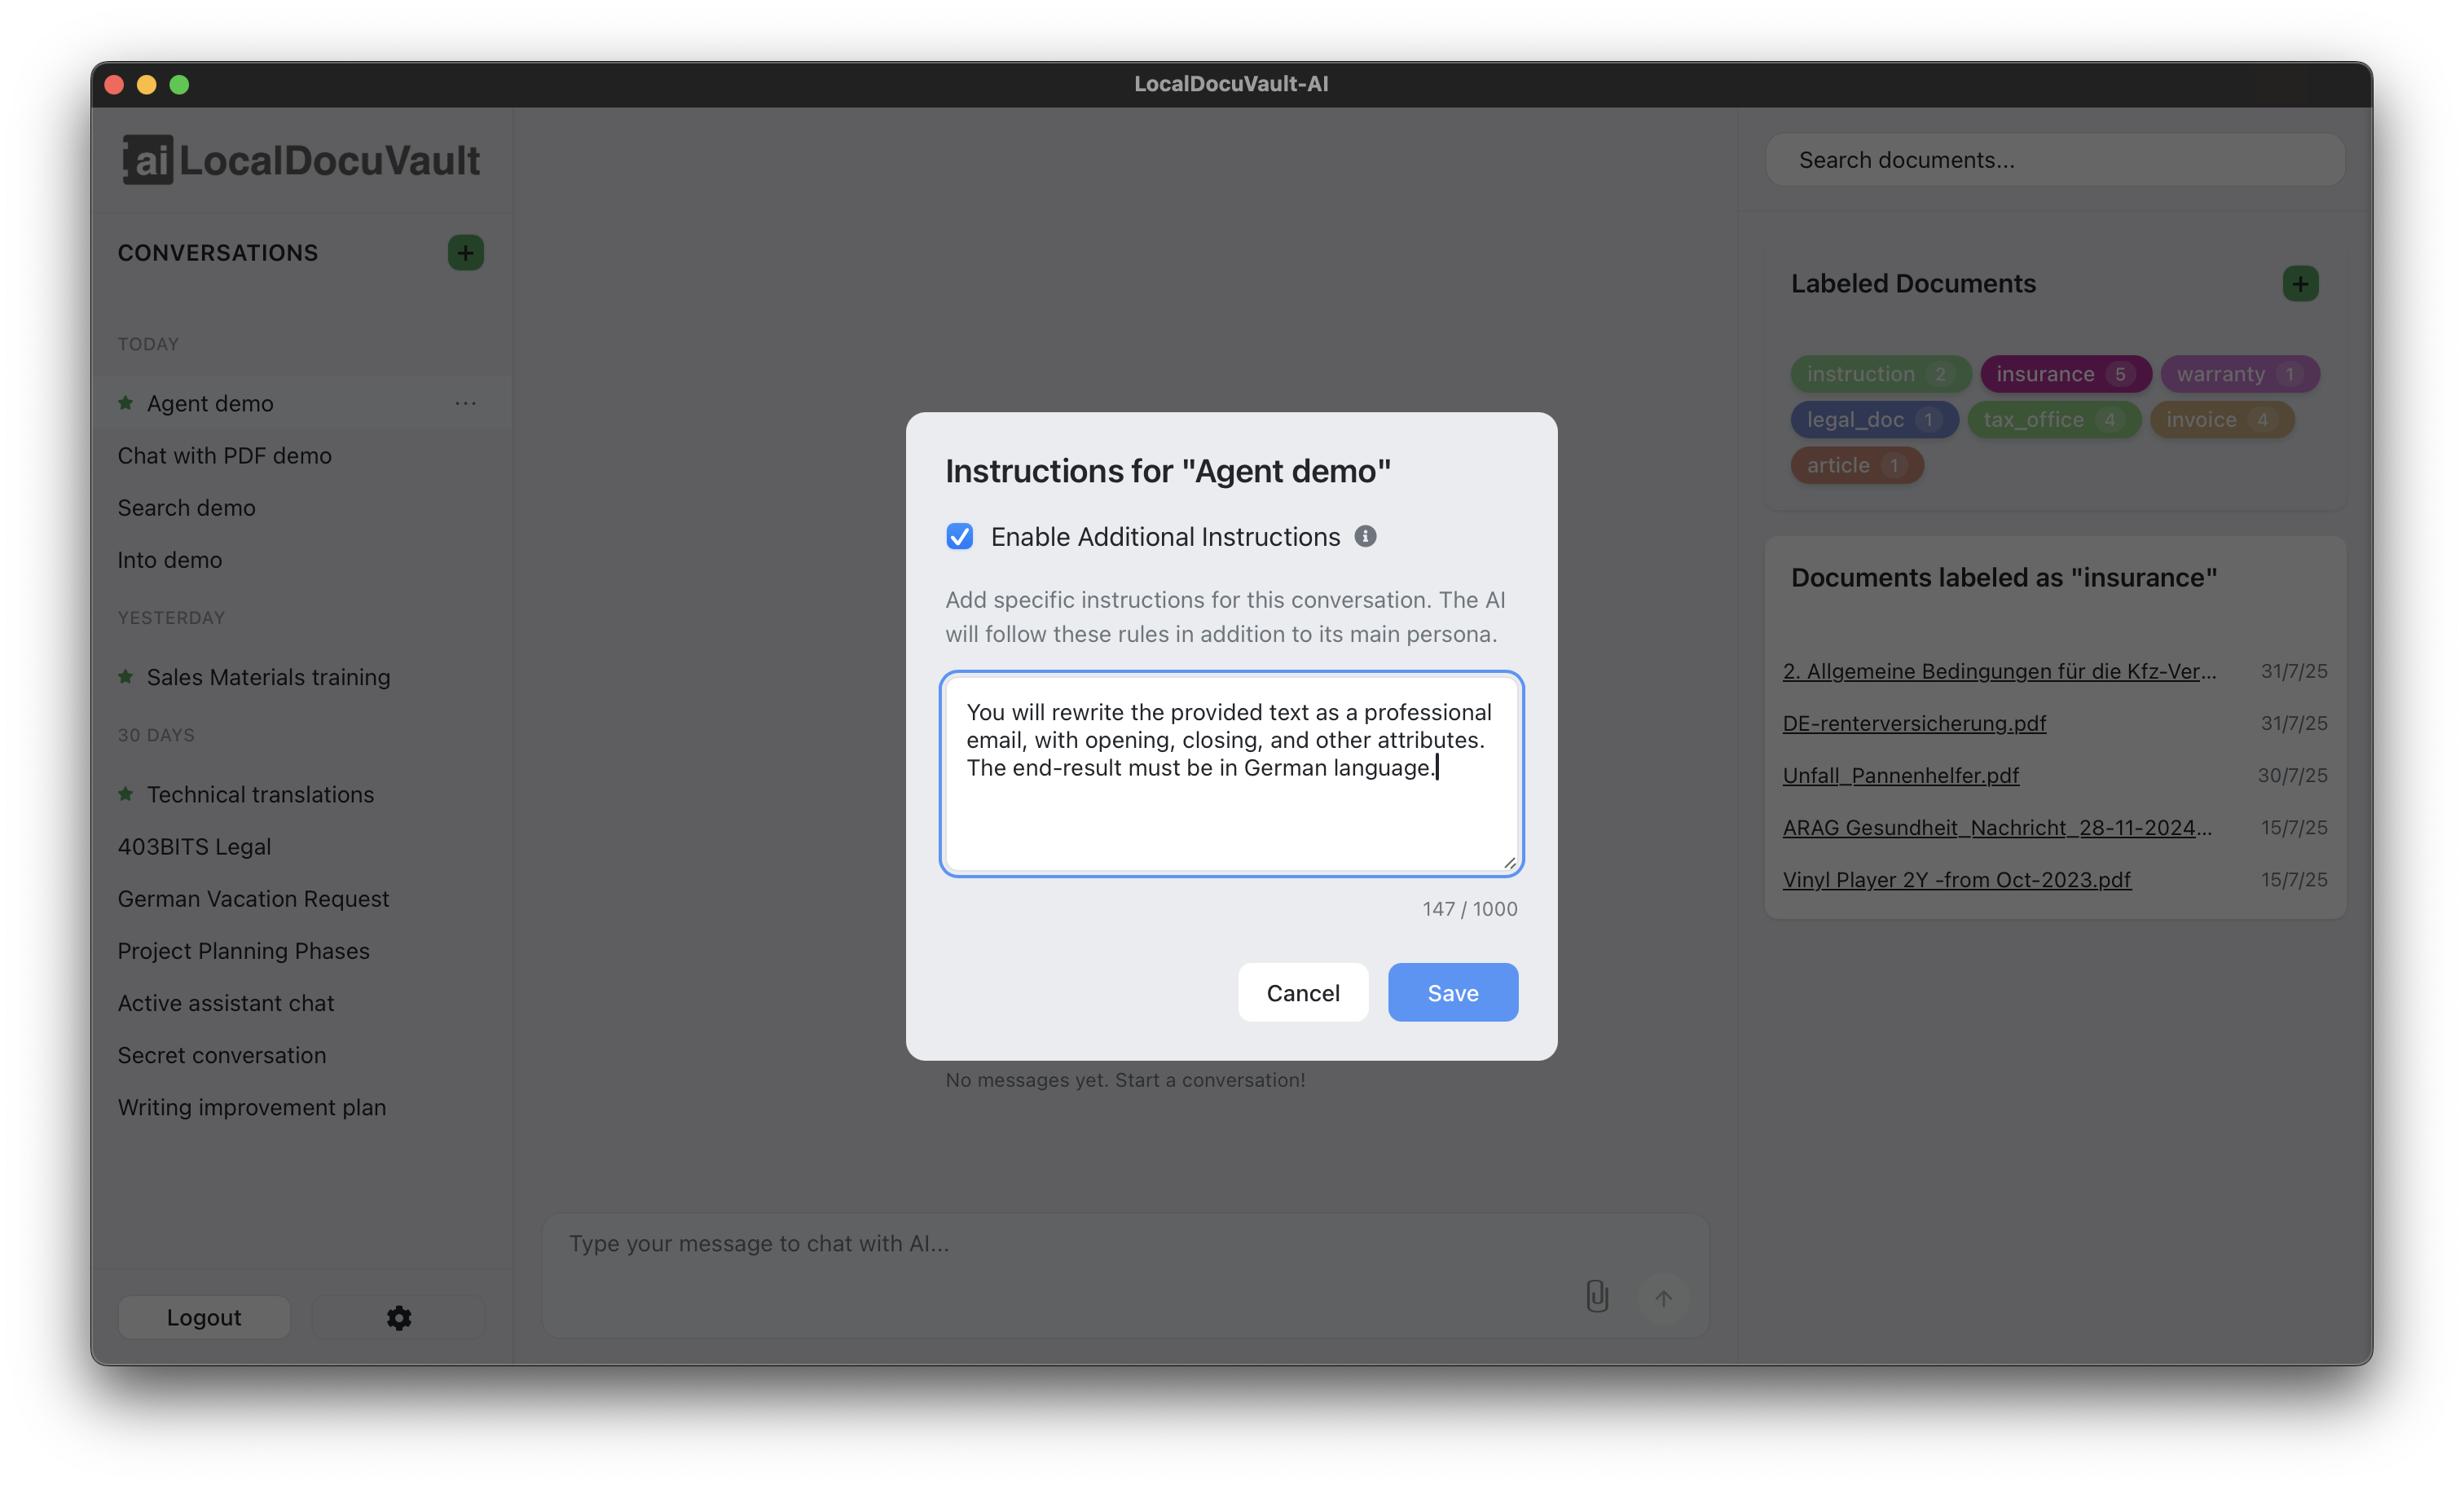Uncheck Enable Additional Instructions checkbox
The height and width of the screenshot is (1486, 2464).
point(960,537)
